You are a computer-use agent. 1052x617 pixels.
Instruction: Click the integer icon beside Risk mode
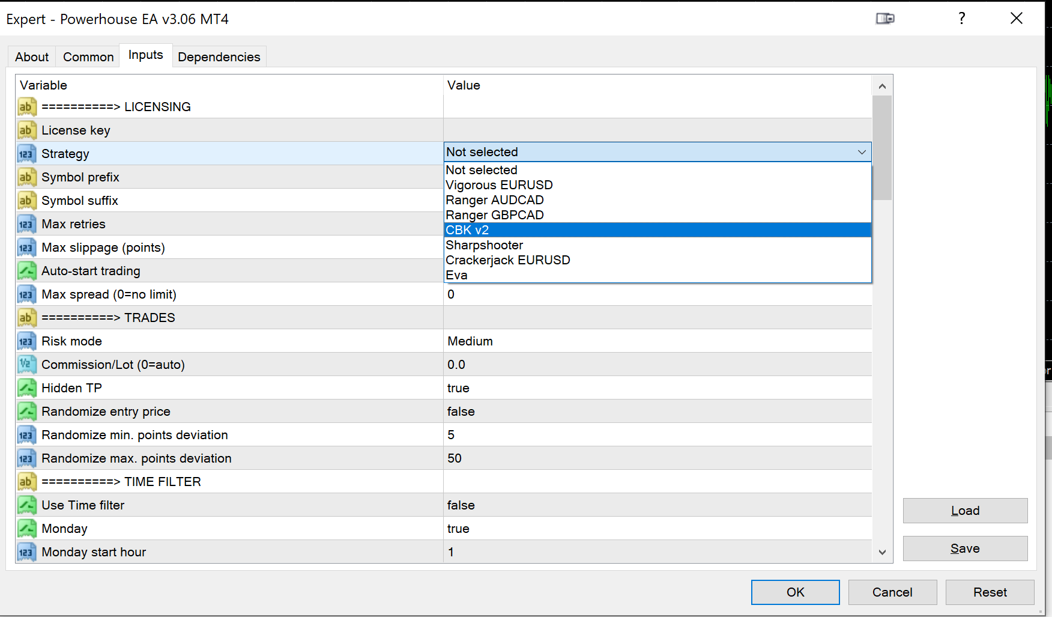pos(26,341)
